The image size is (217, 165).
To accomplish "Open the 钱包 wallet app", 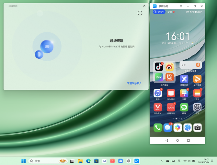I will pos(197,93).
